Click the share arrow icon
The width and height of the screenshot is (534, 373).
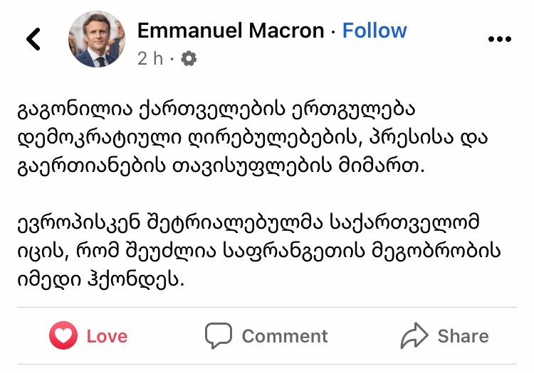(x=413, y=335)
